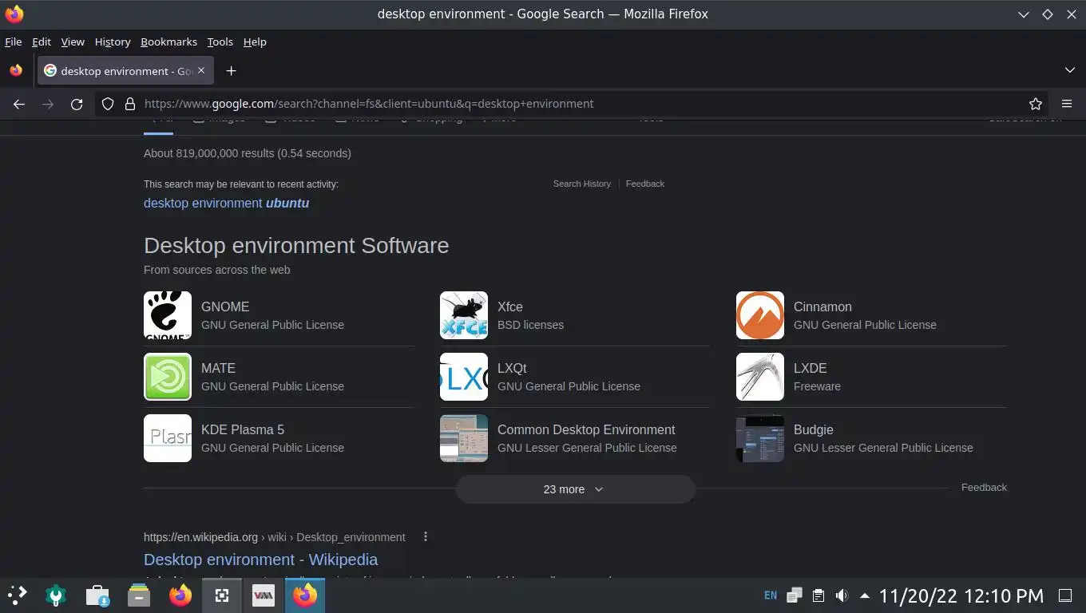
Task: Click Feedback beside the '23 more' button
Action: click(x=984, y=487)
